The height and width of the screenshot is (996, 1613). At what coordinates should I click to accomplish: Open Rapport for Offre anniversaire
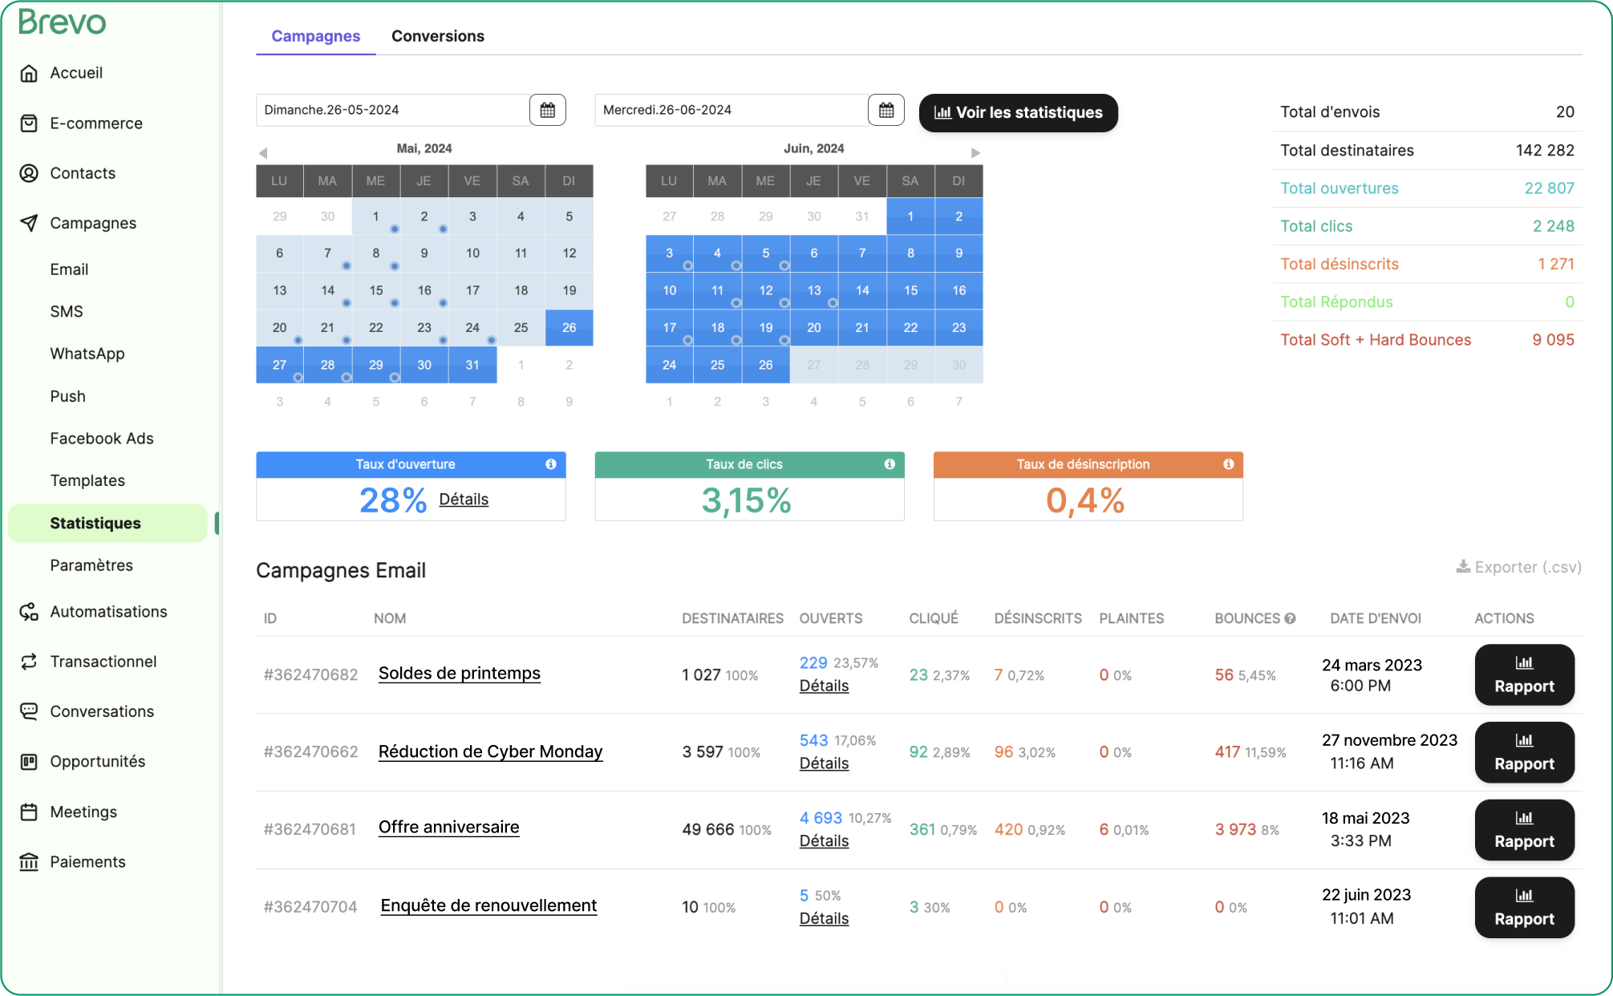click(1524, 830)
